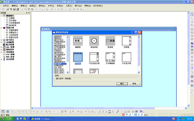
Task: Open the 文件[F] menu
Action: [6, 6]
